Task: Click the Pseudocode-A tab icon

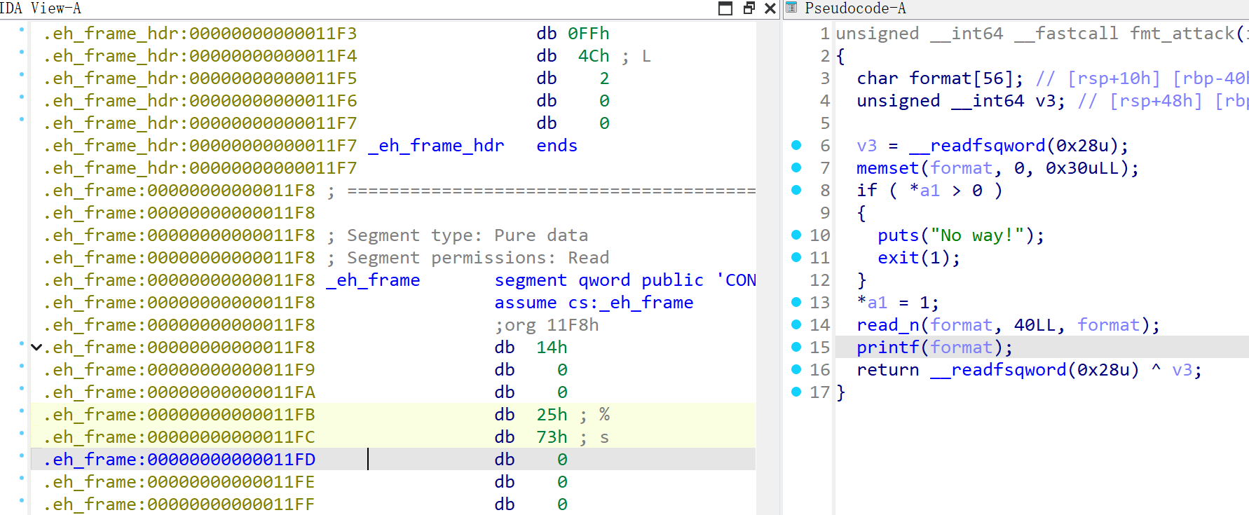Action: pos(791,8)
